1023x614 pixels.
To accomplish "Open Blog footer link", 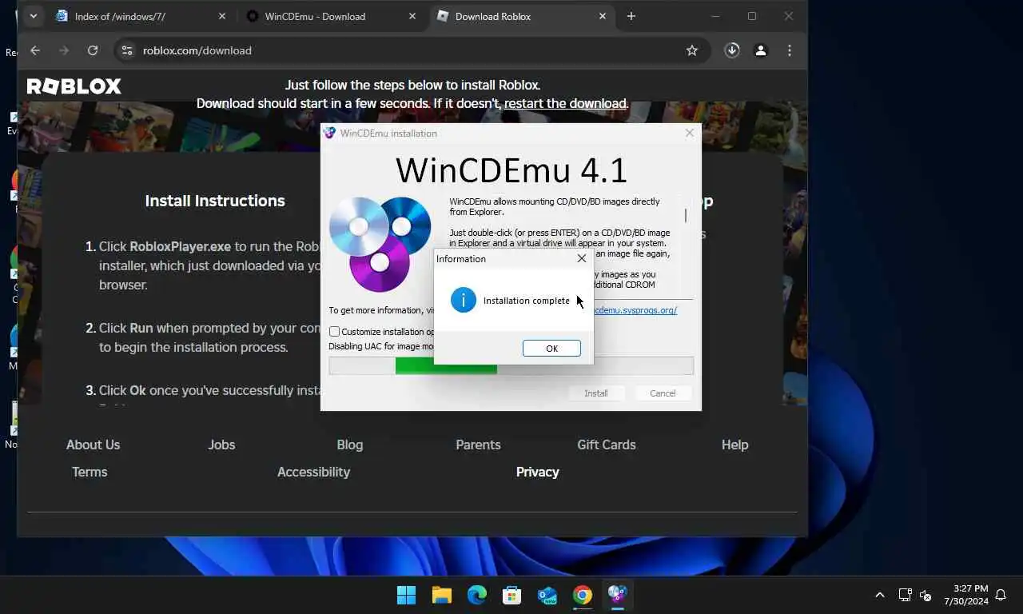I will [350, 445].
